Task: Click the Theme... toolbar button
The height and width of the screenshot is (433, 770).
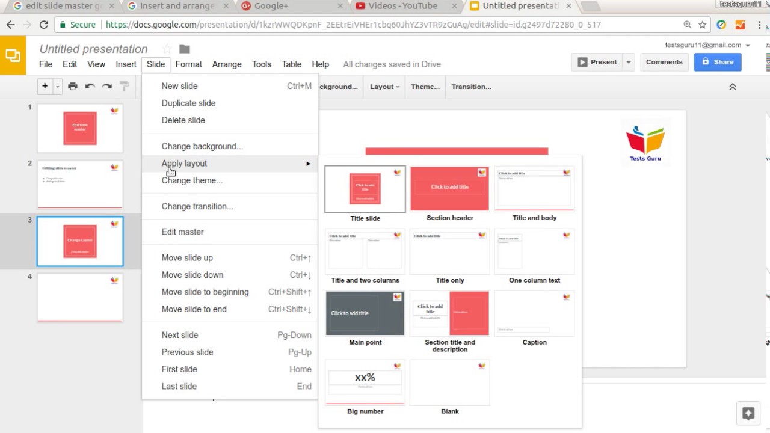Action: [x=425, y=87]
